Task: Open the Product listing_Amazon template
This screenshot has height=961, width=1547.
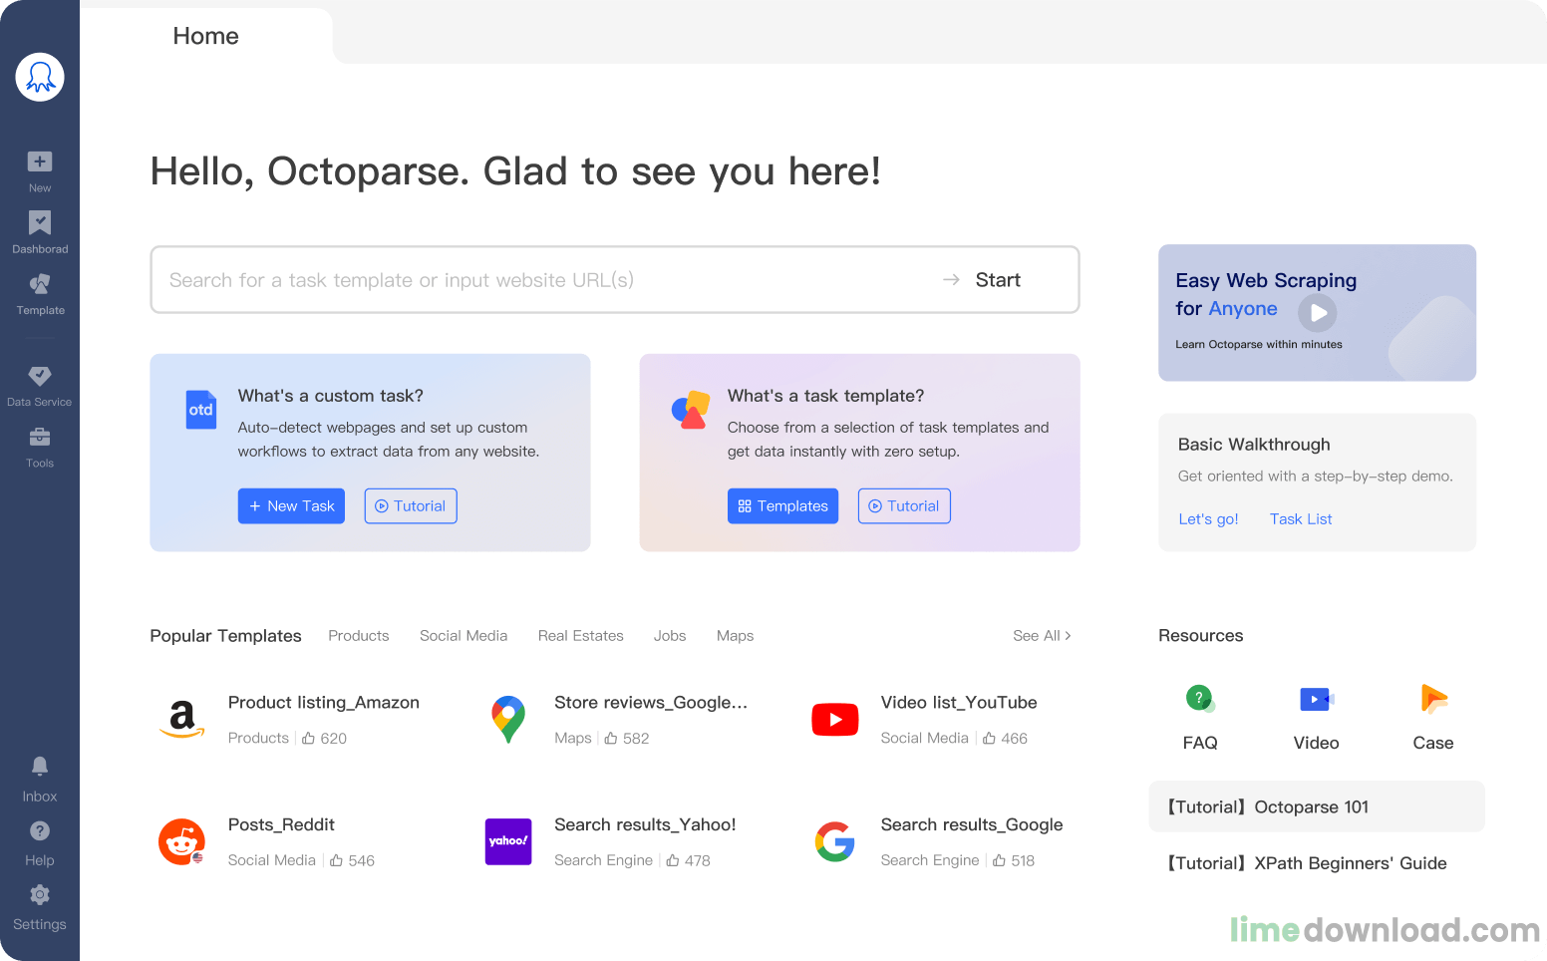Action: (x=324, y=703)
